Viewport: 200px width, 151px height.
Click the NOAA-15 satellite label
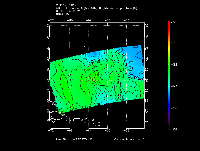point(62,14)
